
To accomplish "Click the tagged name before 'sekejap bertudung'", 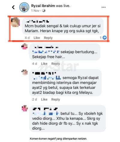I will point(46,52).
